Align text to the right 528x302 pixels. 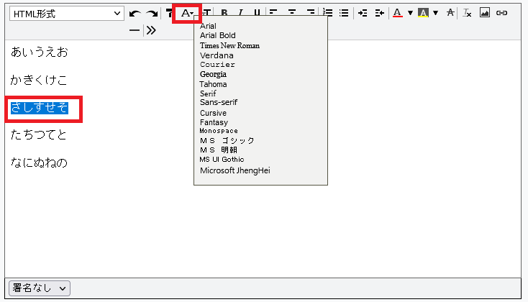(311, 13)
